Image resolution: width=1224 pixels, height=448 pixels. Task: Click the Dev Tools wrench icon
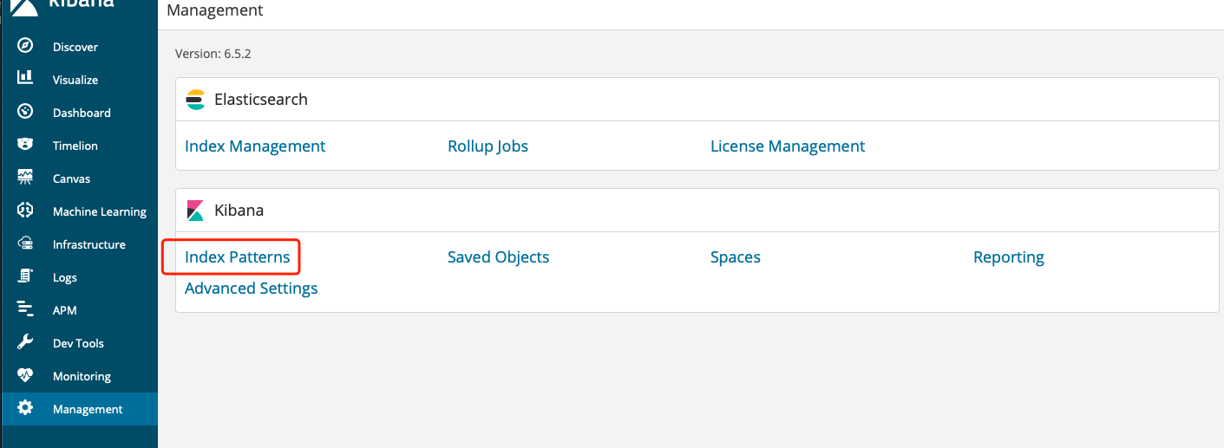pyautogui.click(x=25, y=342)
